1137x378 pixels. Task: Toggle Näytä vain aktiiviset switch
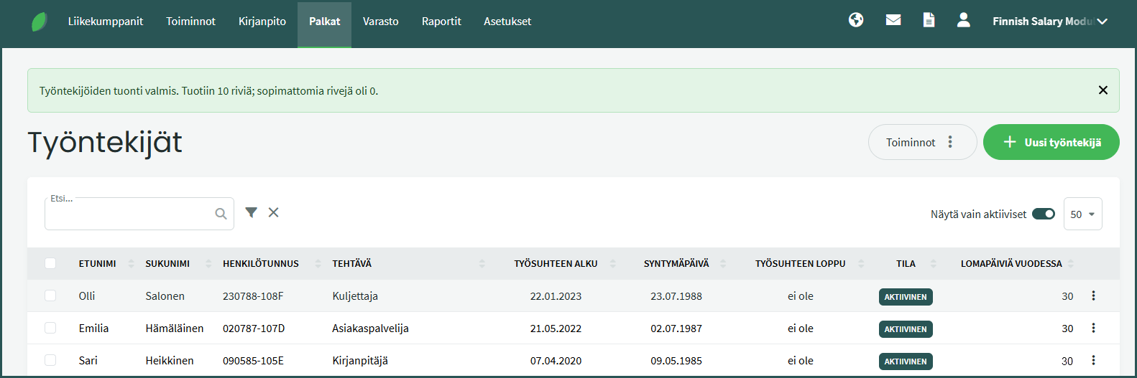[1043, 214]
